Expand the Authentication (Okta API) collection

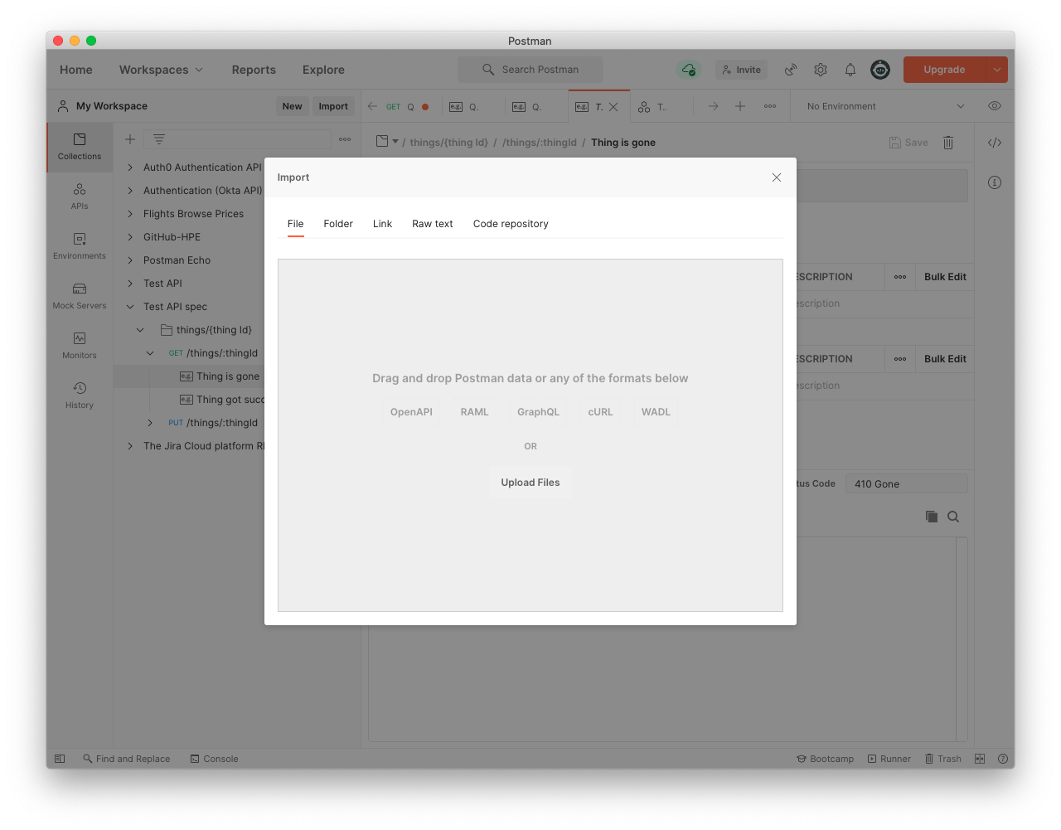point(130,191)
